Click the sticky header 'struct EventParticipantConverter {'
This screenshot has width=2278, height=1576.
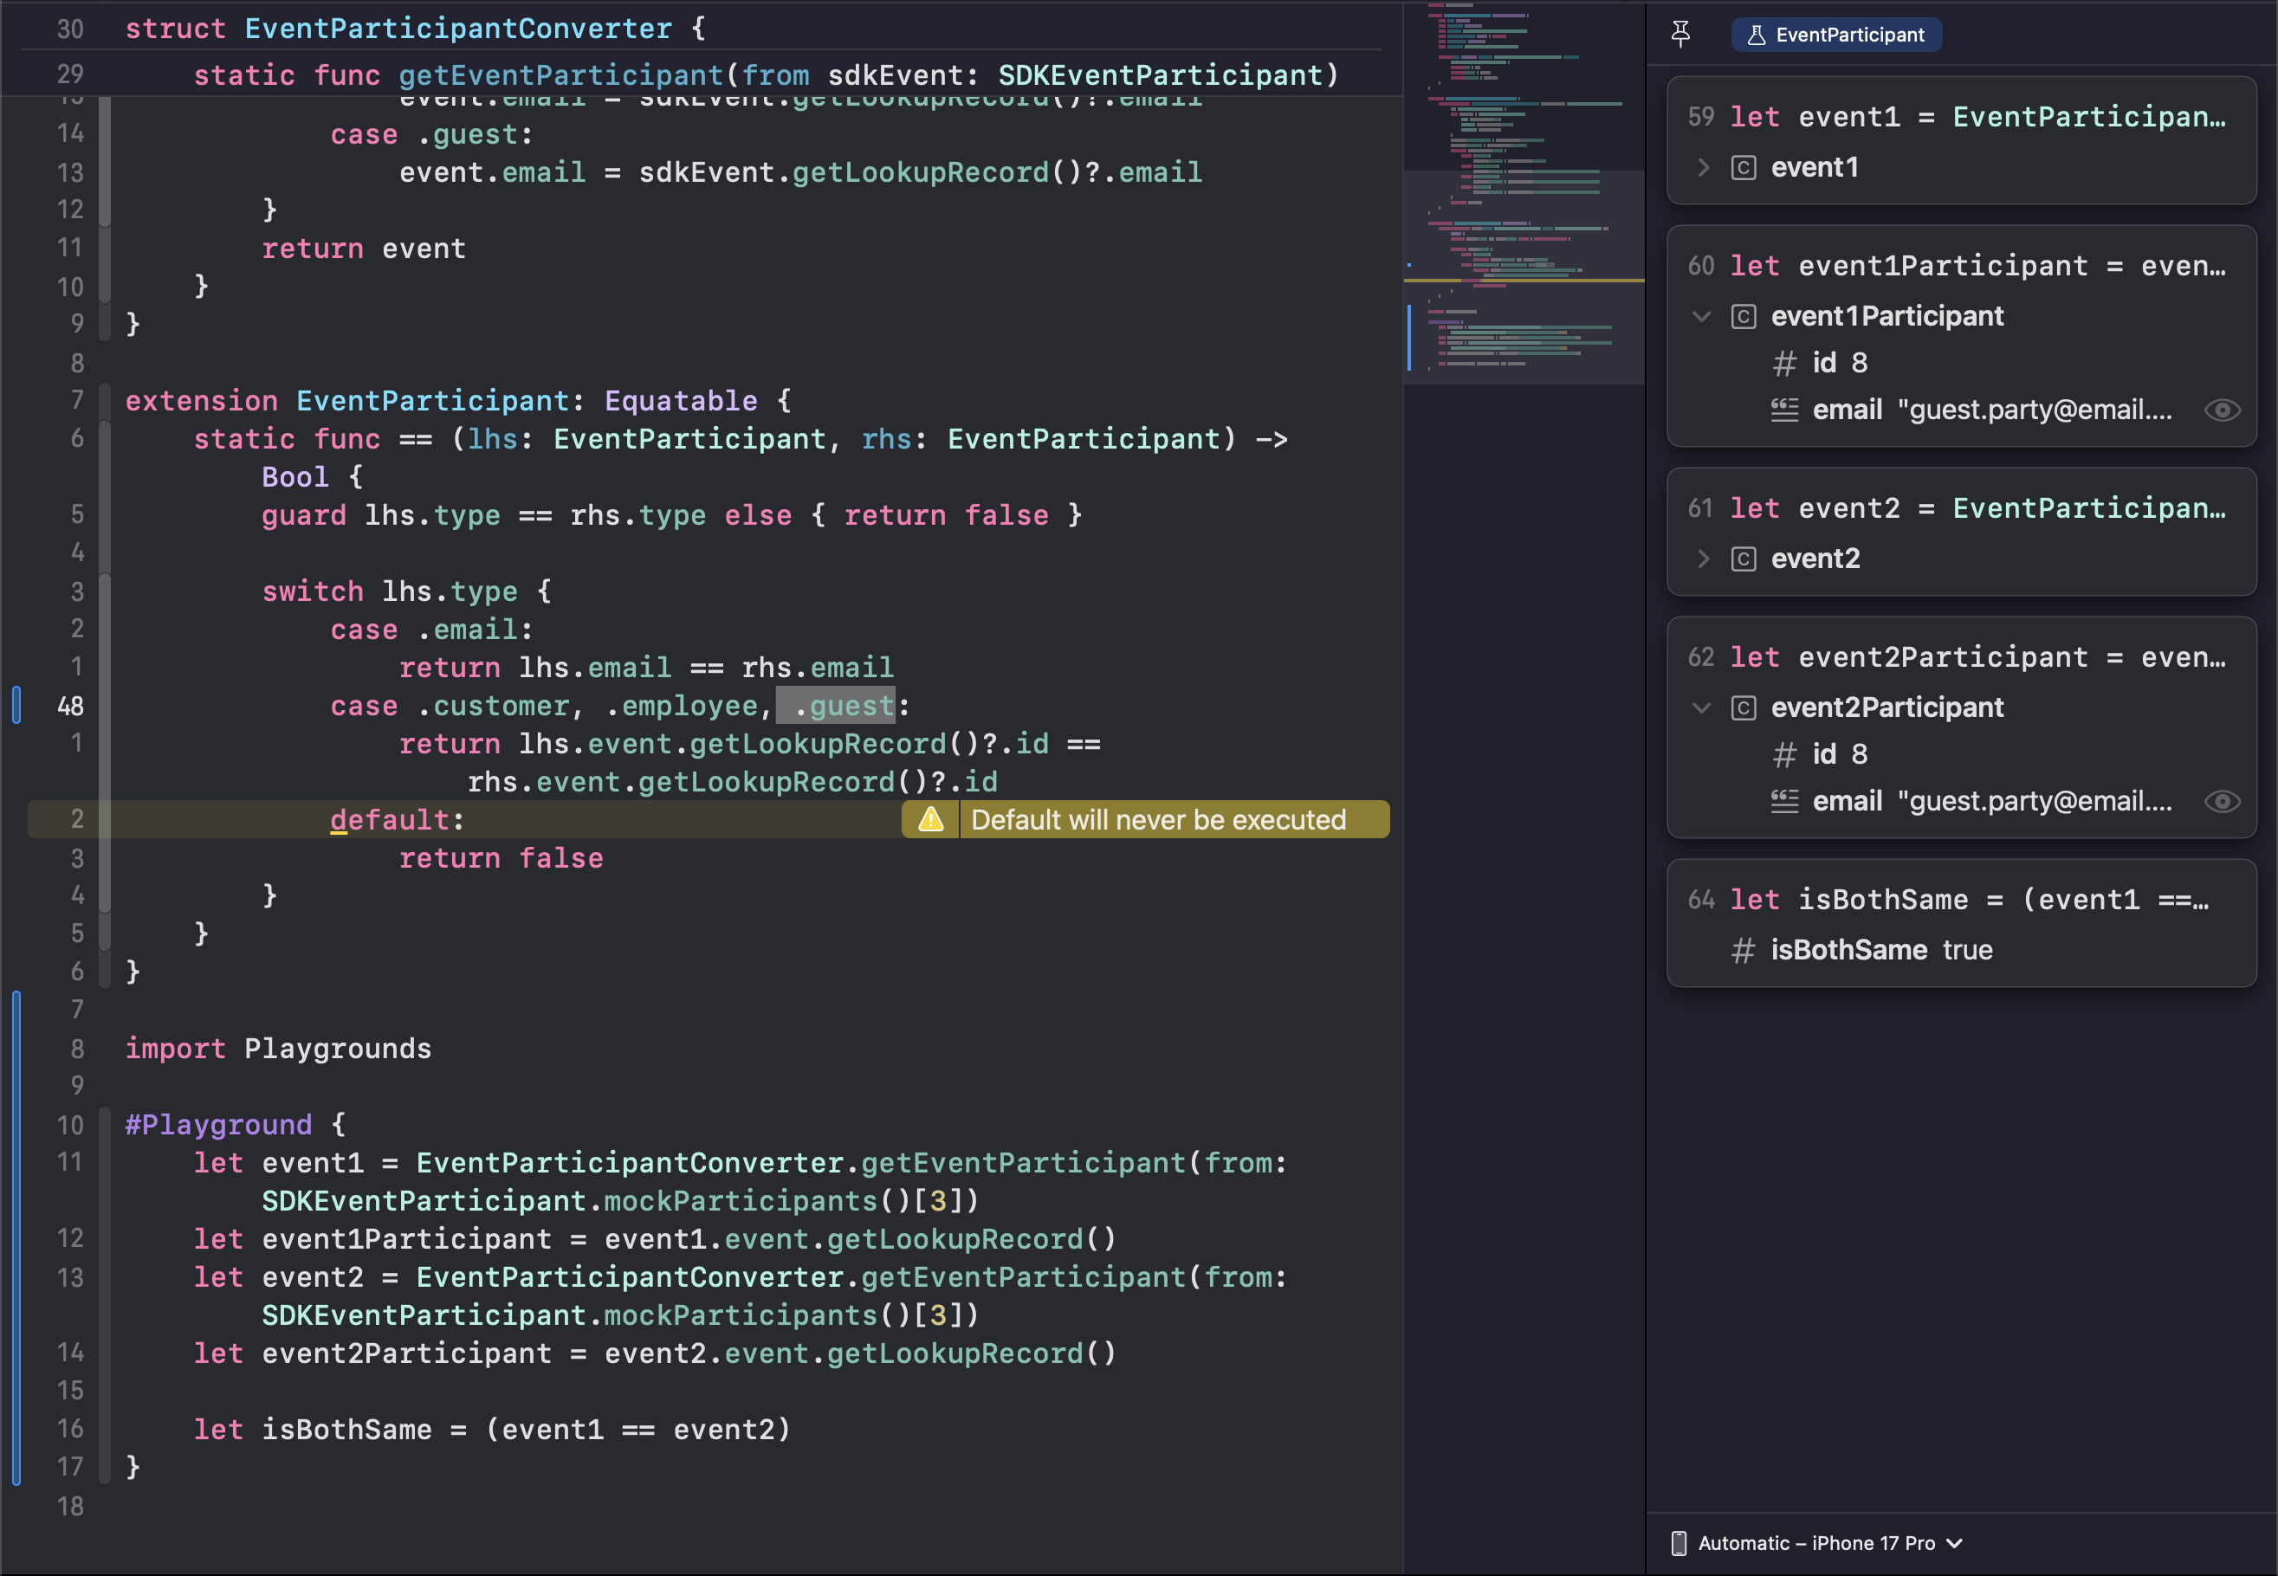pos(416,29)
